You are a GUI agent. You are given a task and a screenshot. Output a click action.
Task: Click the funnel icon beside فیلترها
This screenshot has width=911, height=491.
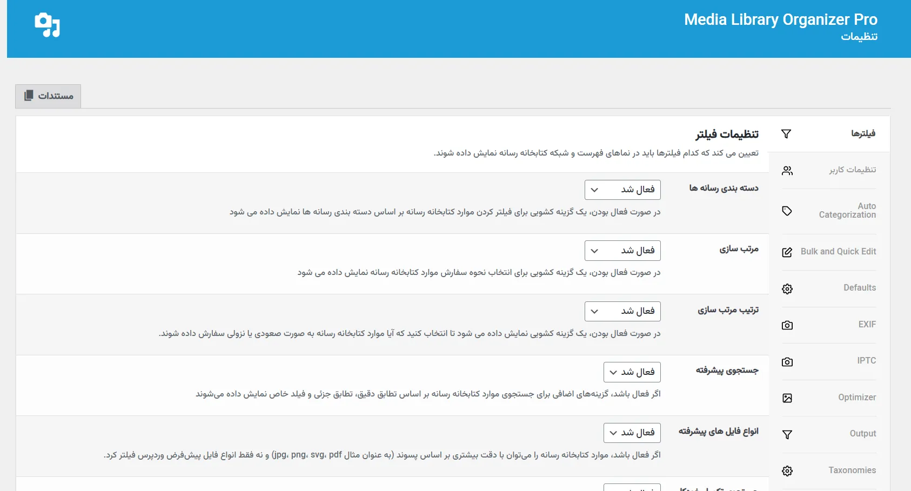click(786, 134)
